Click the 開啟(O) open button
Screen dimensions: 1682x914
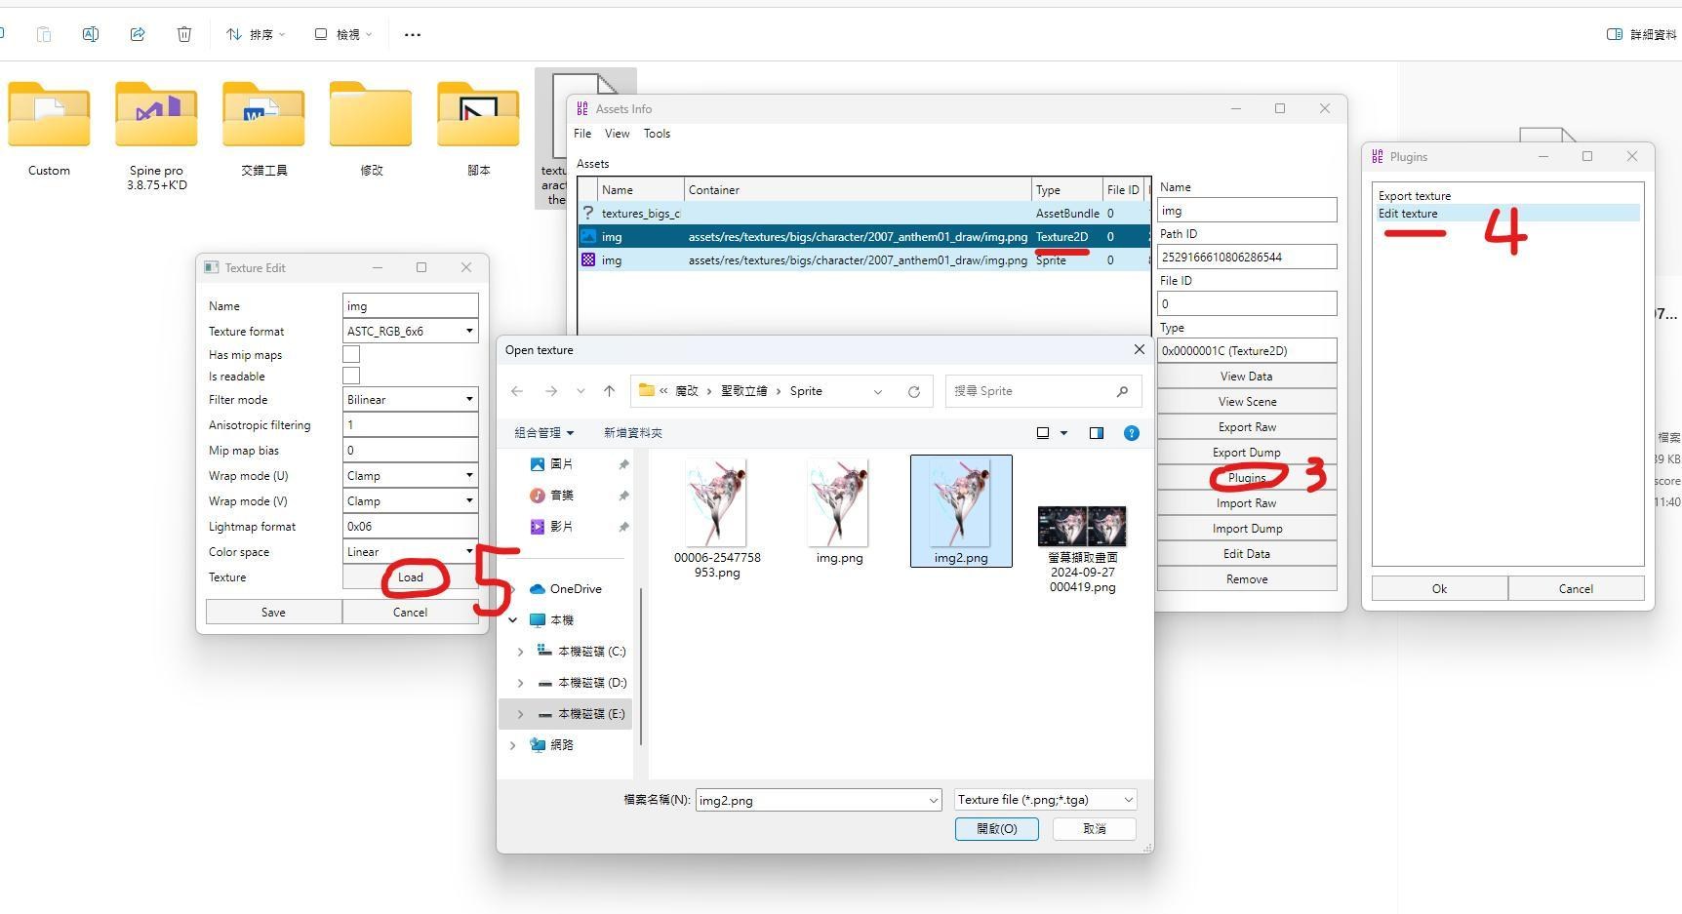[x=996, y=829]
